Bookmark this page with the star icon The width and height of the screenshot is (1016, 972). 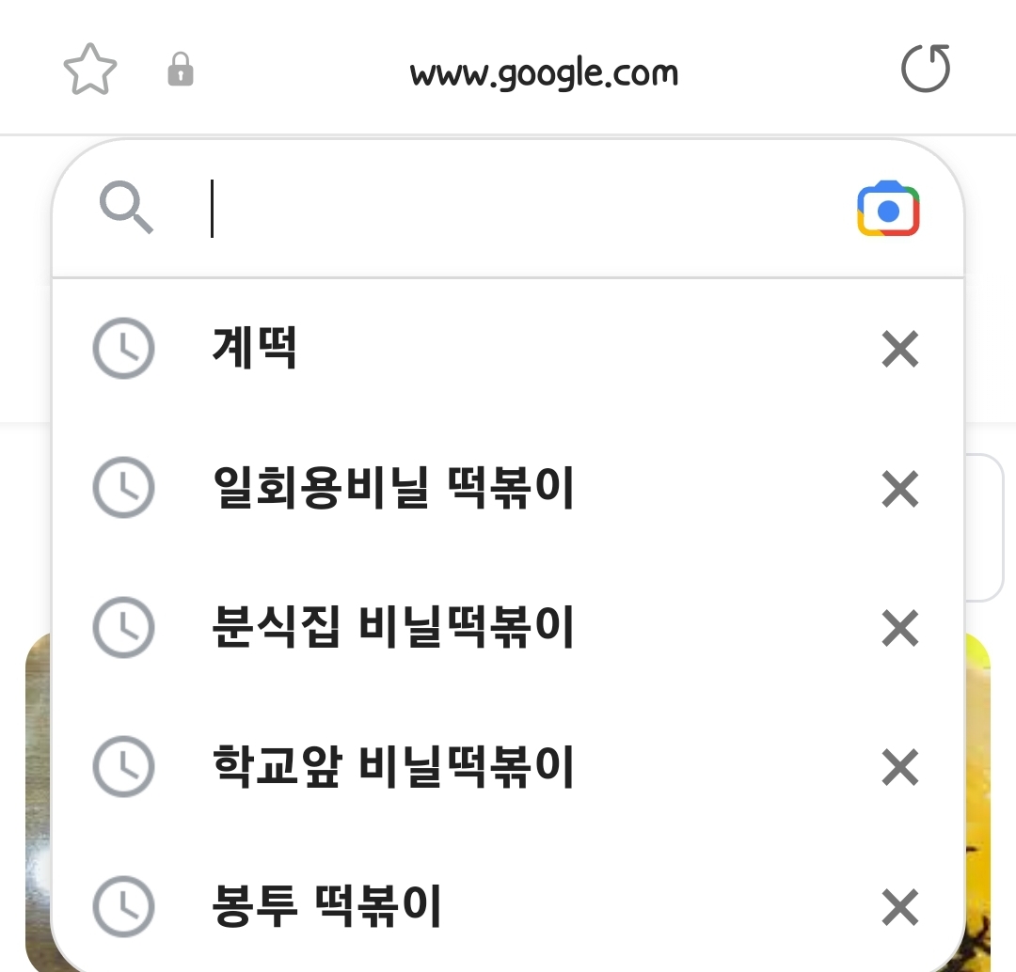90,71
